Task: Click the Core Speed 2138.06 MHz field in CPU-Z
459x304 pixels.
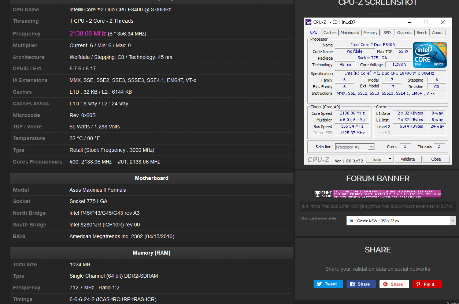Action: 352,113
